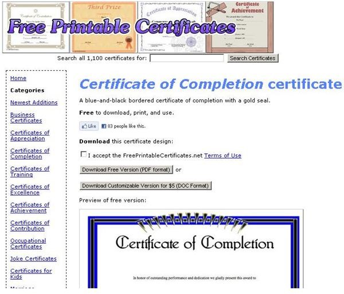The image size is (344, 294).
Task: Focus the certificate search input field
Action: point(187,58)
